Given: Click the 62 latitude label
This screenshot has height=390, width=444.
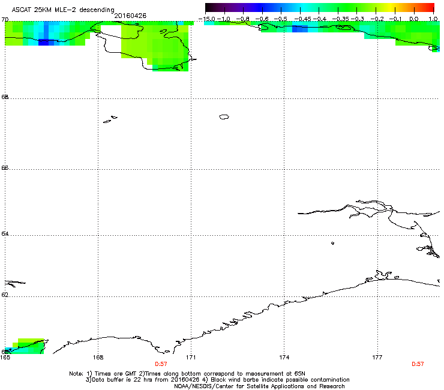Looking at the screenshot, I should pyautogui.click(x=5, y=295).
